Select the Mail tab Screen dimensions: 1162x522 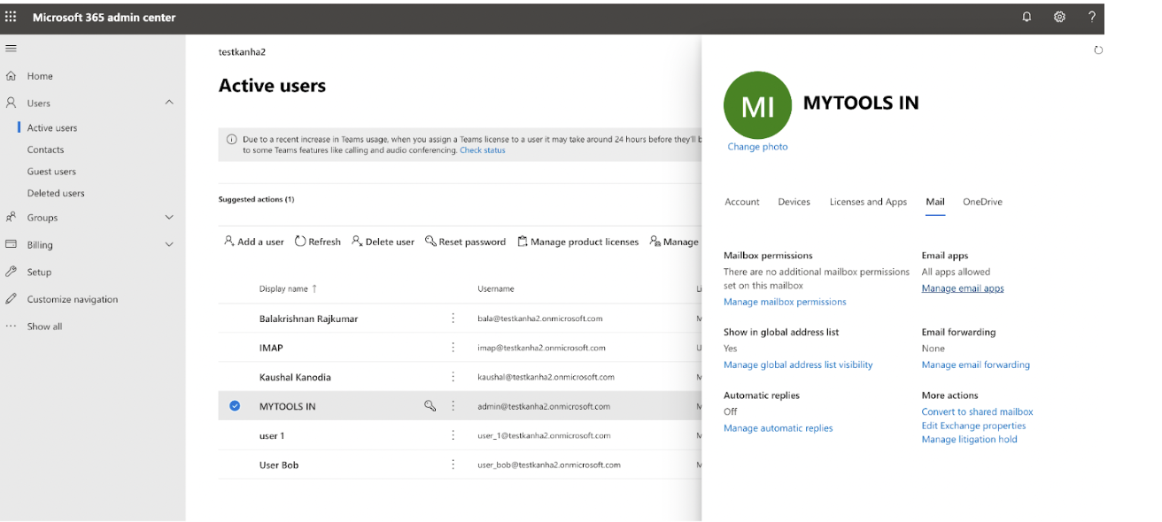coord(935,202)
